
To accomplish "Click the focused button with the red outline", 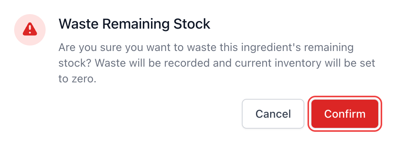I will point(345,114).
